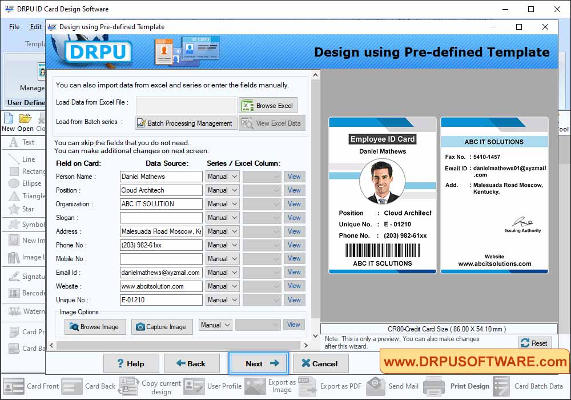The width and height of the screenshot is (571, 400).
Task: Click View button for Address row
Action: tap(294, 231)
